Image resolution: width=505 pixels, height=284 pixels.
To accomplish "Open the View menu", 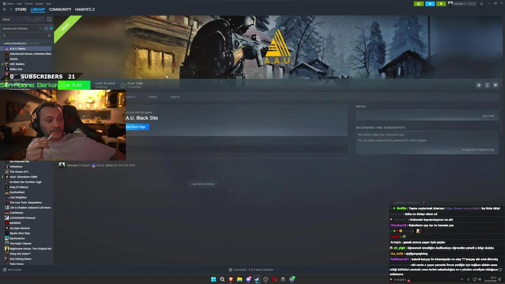I will (x=19, y=4).
